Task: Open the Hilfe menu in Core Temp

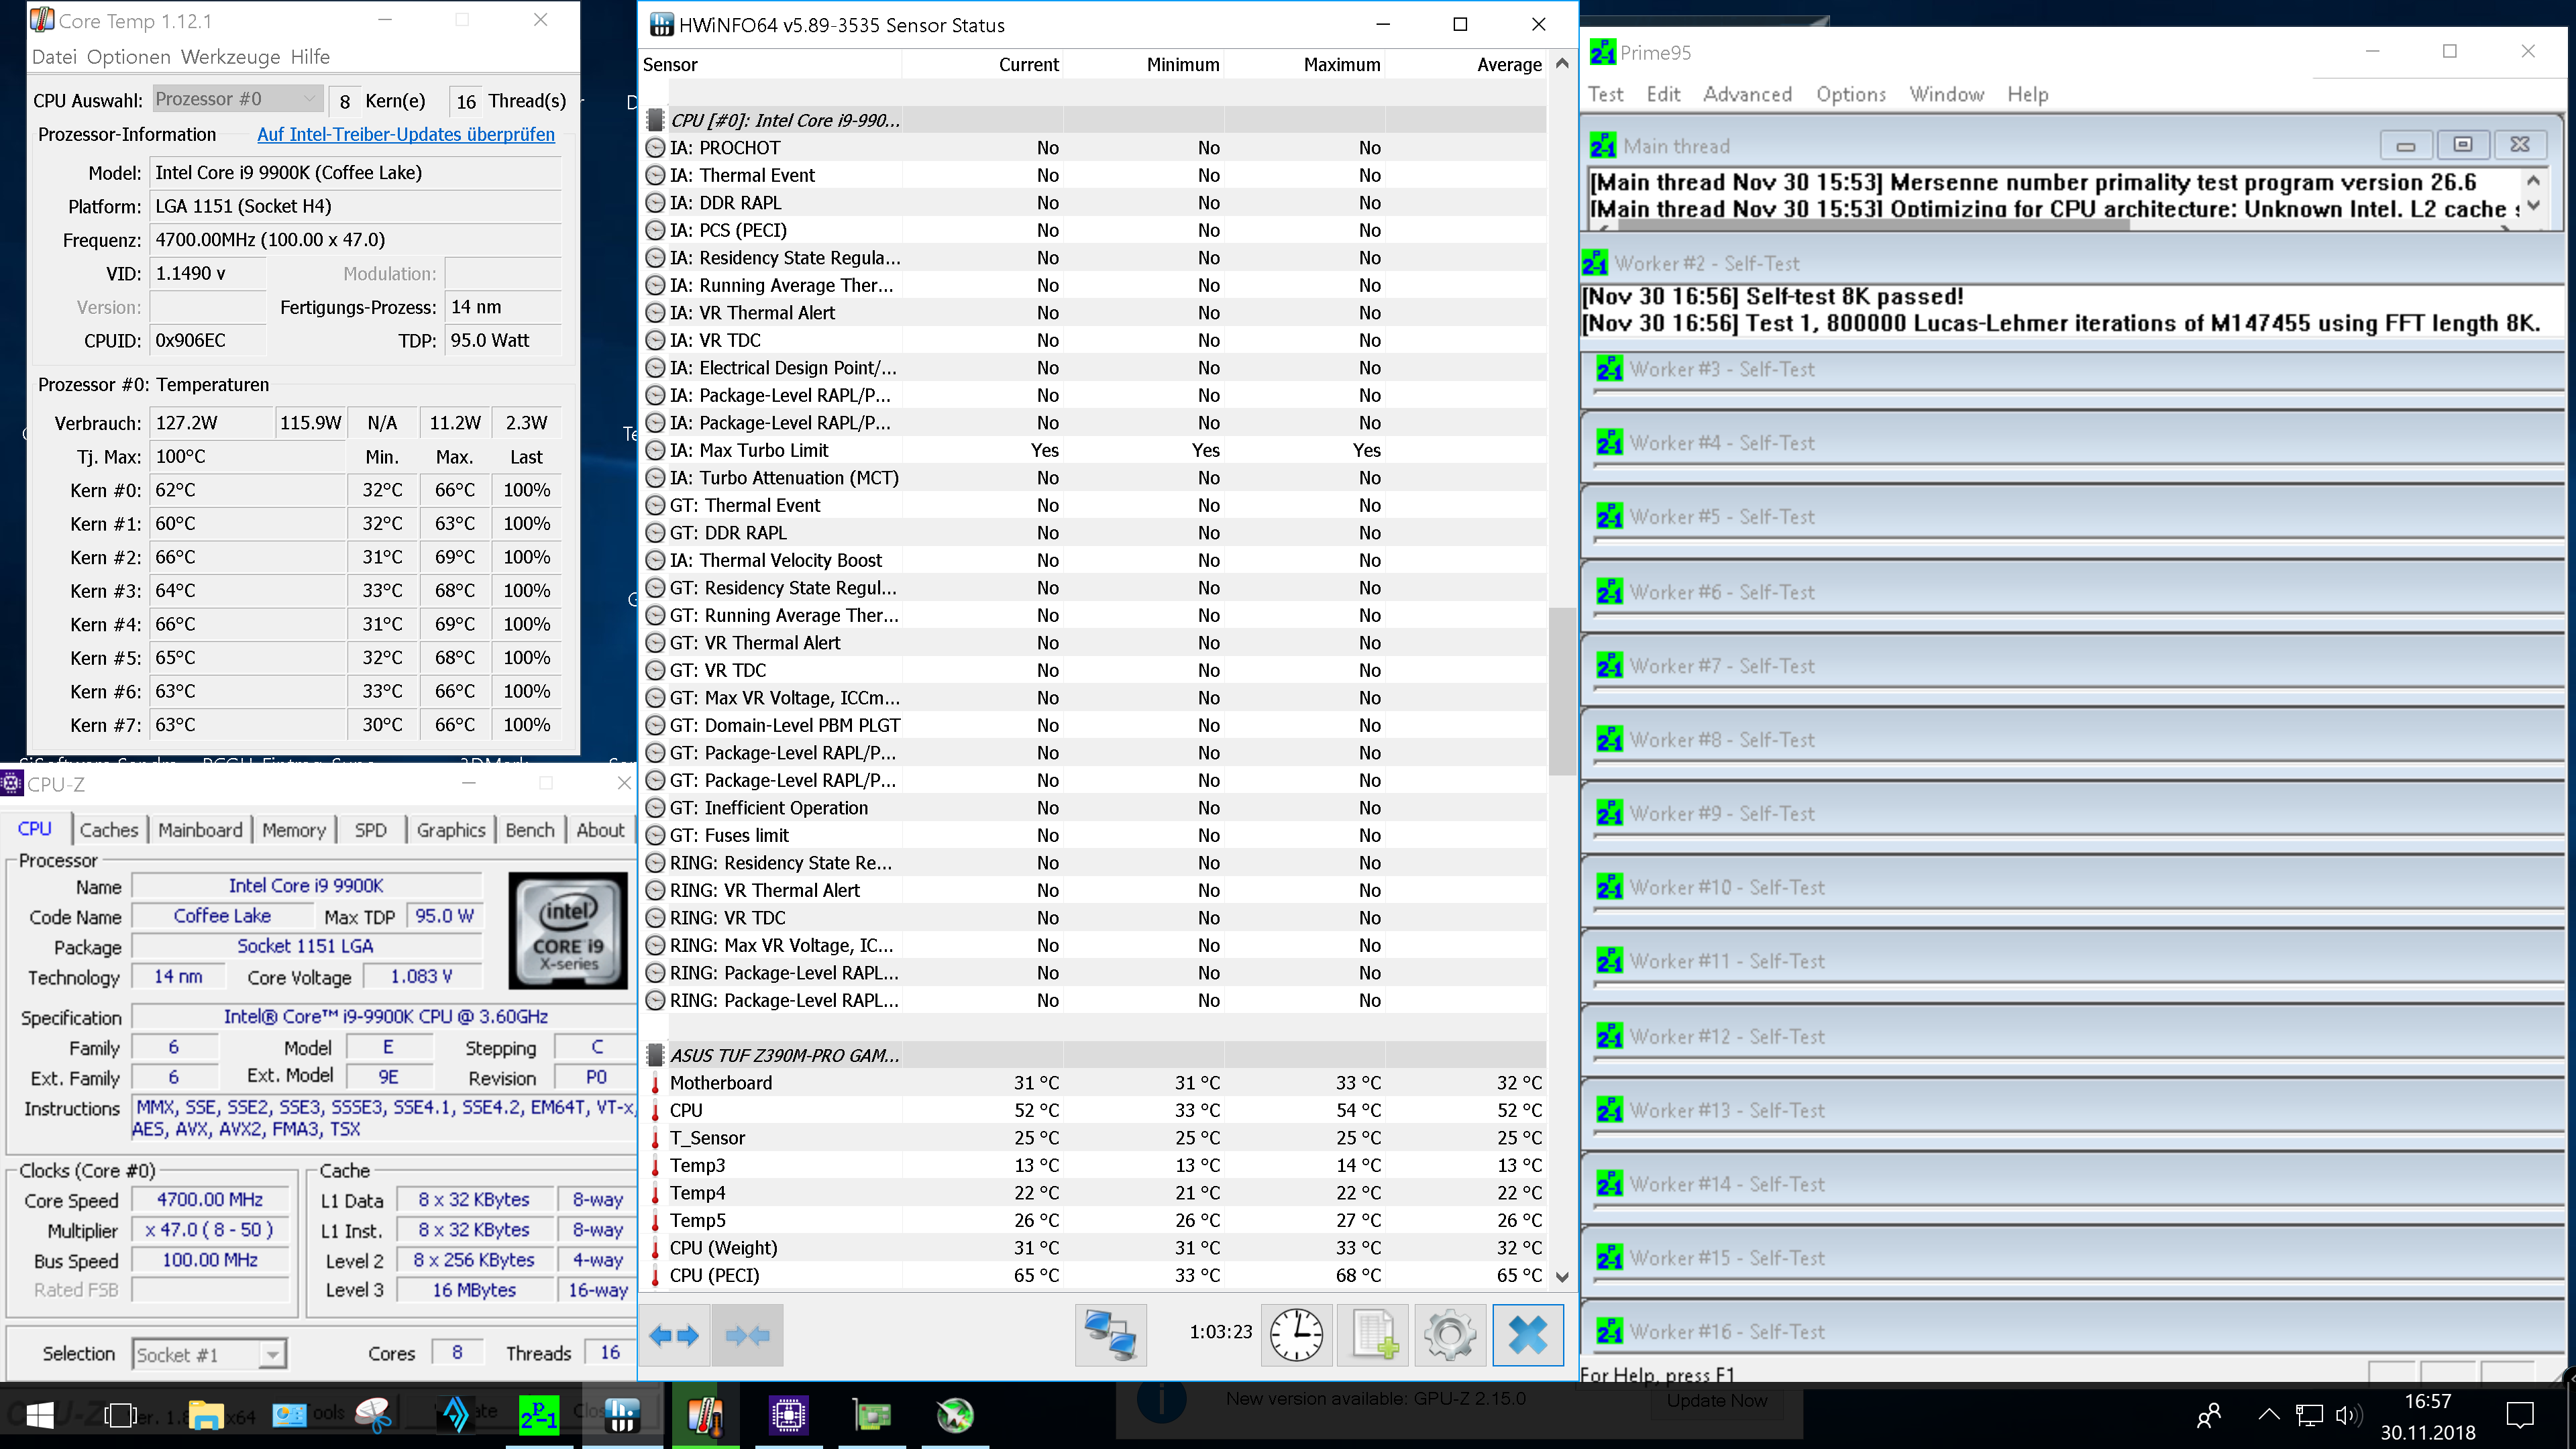Action: (x=310, y=57)
